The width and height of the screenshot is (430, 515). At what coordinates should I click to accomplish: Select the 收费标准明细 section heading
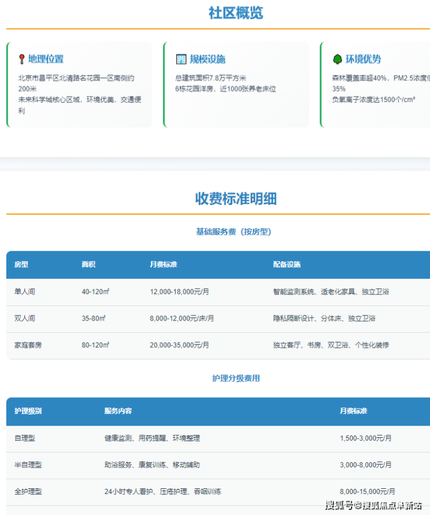(235, 199)
